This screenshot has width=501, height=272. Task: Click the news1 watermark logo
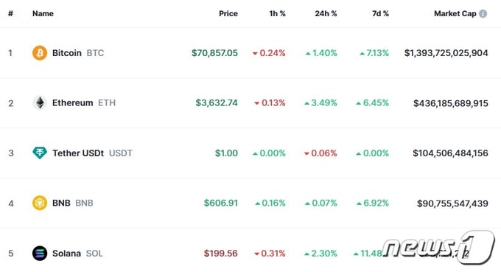coord(438,247)
